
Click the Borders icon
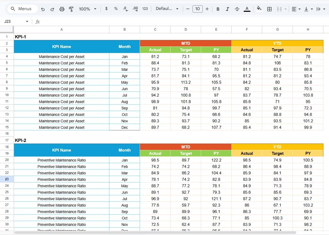(269, 9)
